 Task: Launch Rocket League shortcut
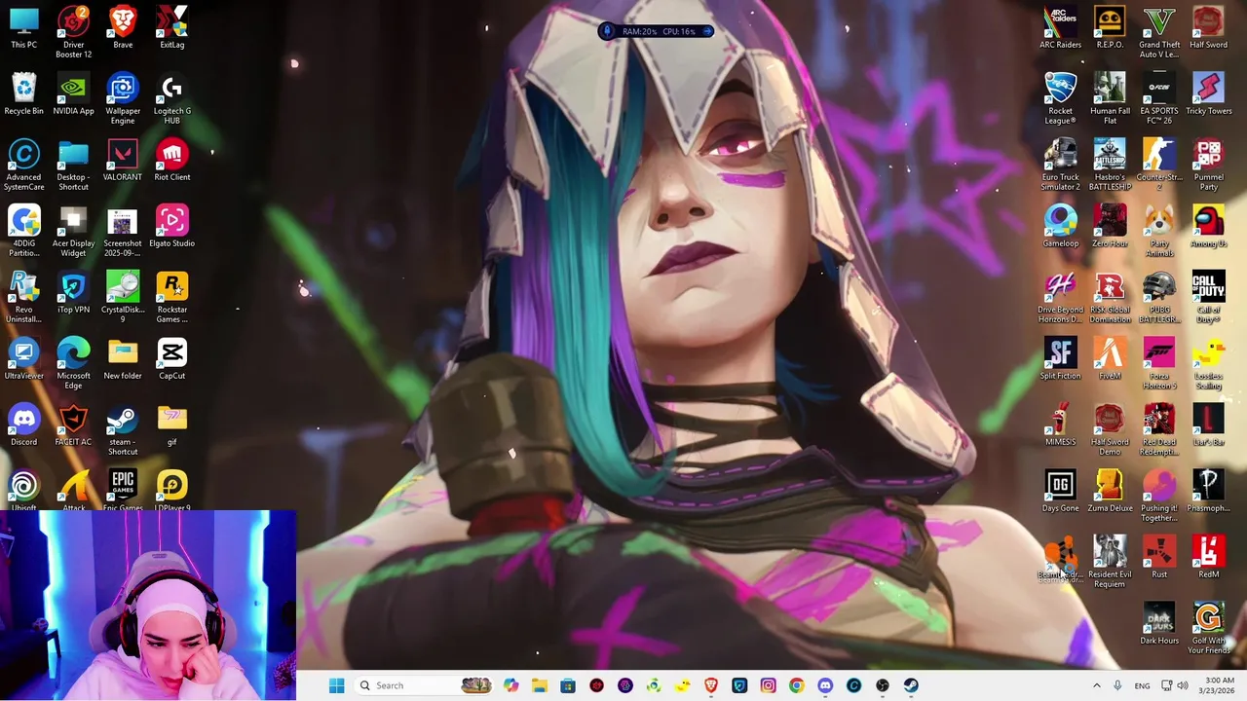point(1060,98)
